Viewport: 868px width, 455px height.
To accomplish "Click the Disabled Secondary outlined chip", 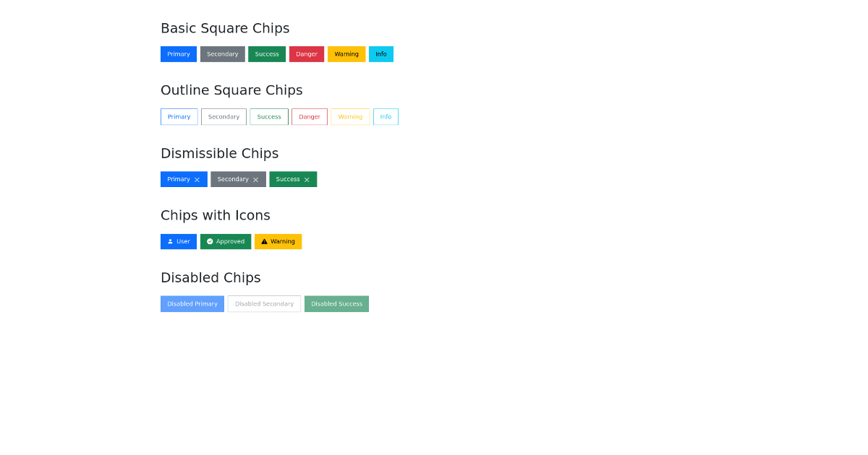I will pos(264,304).
